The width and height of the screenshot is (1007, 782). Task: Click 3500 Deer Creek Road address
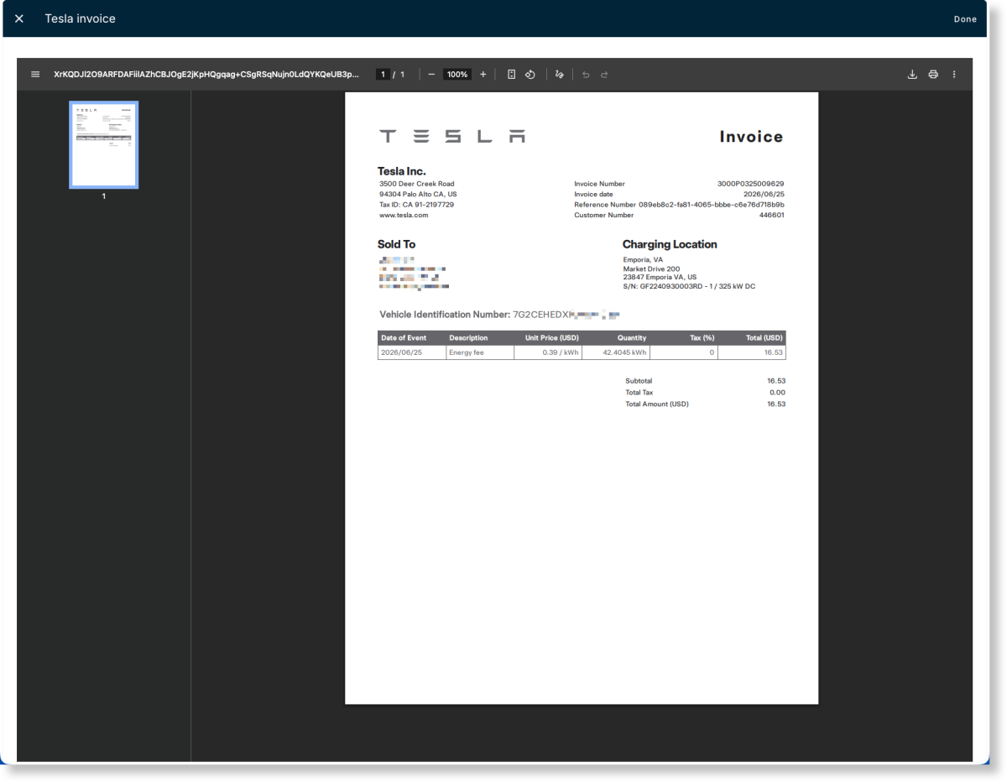pos(416,184)
